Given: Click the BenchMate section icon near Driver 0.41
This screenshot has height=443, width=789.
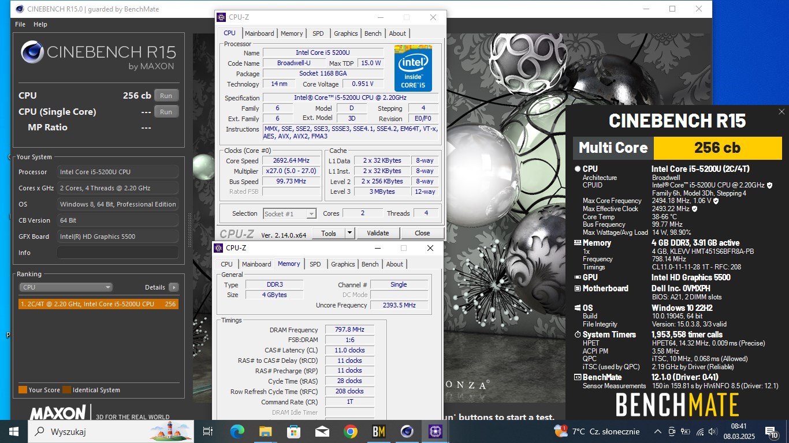Looking at the screenshot, I should [x=578, y=377].
